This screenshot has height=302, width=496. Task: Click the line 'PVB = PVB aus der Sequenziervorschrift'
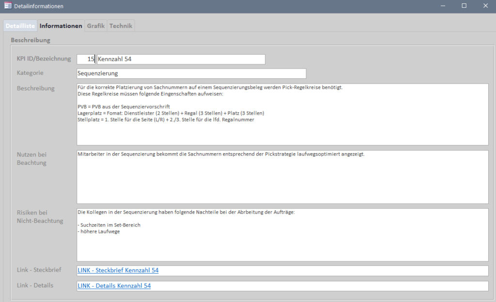point(124,107)
